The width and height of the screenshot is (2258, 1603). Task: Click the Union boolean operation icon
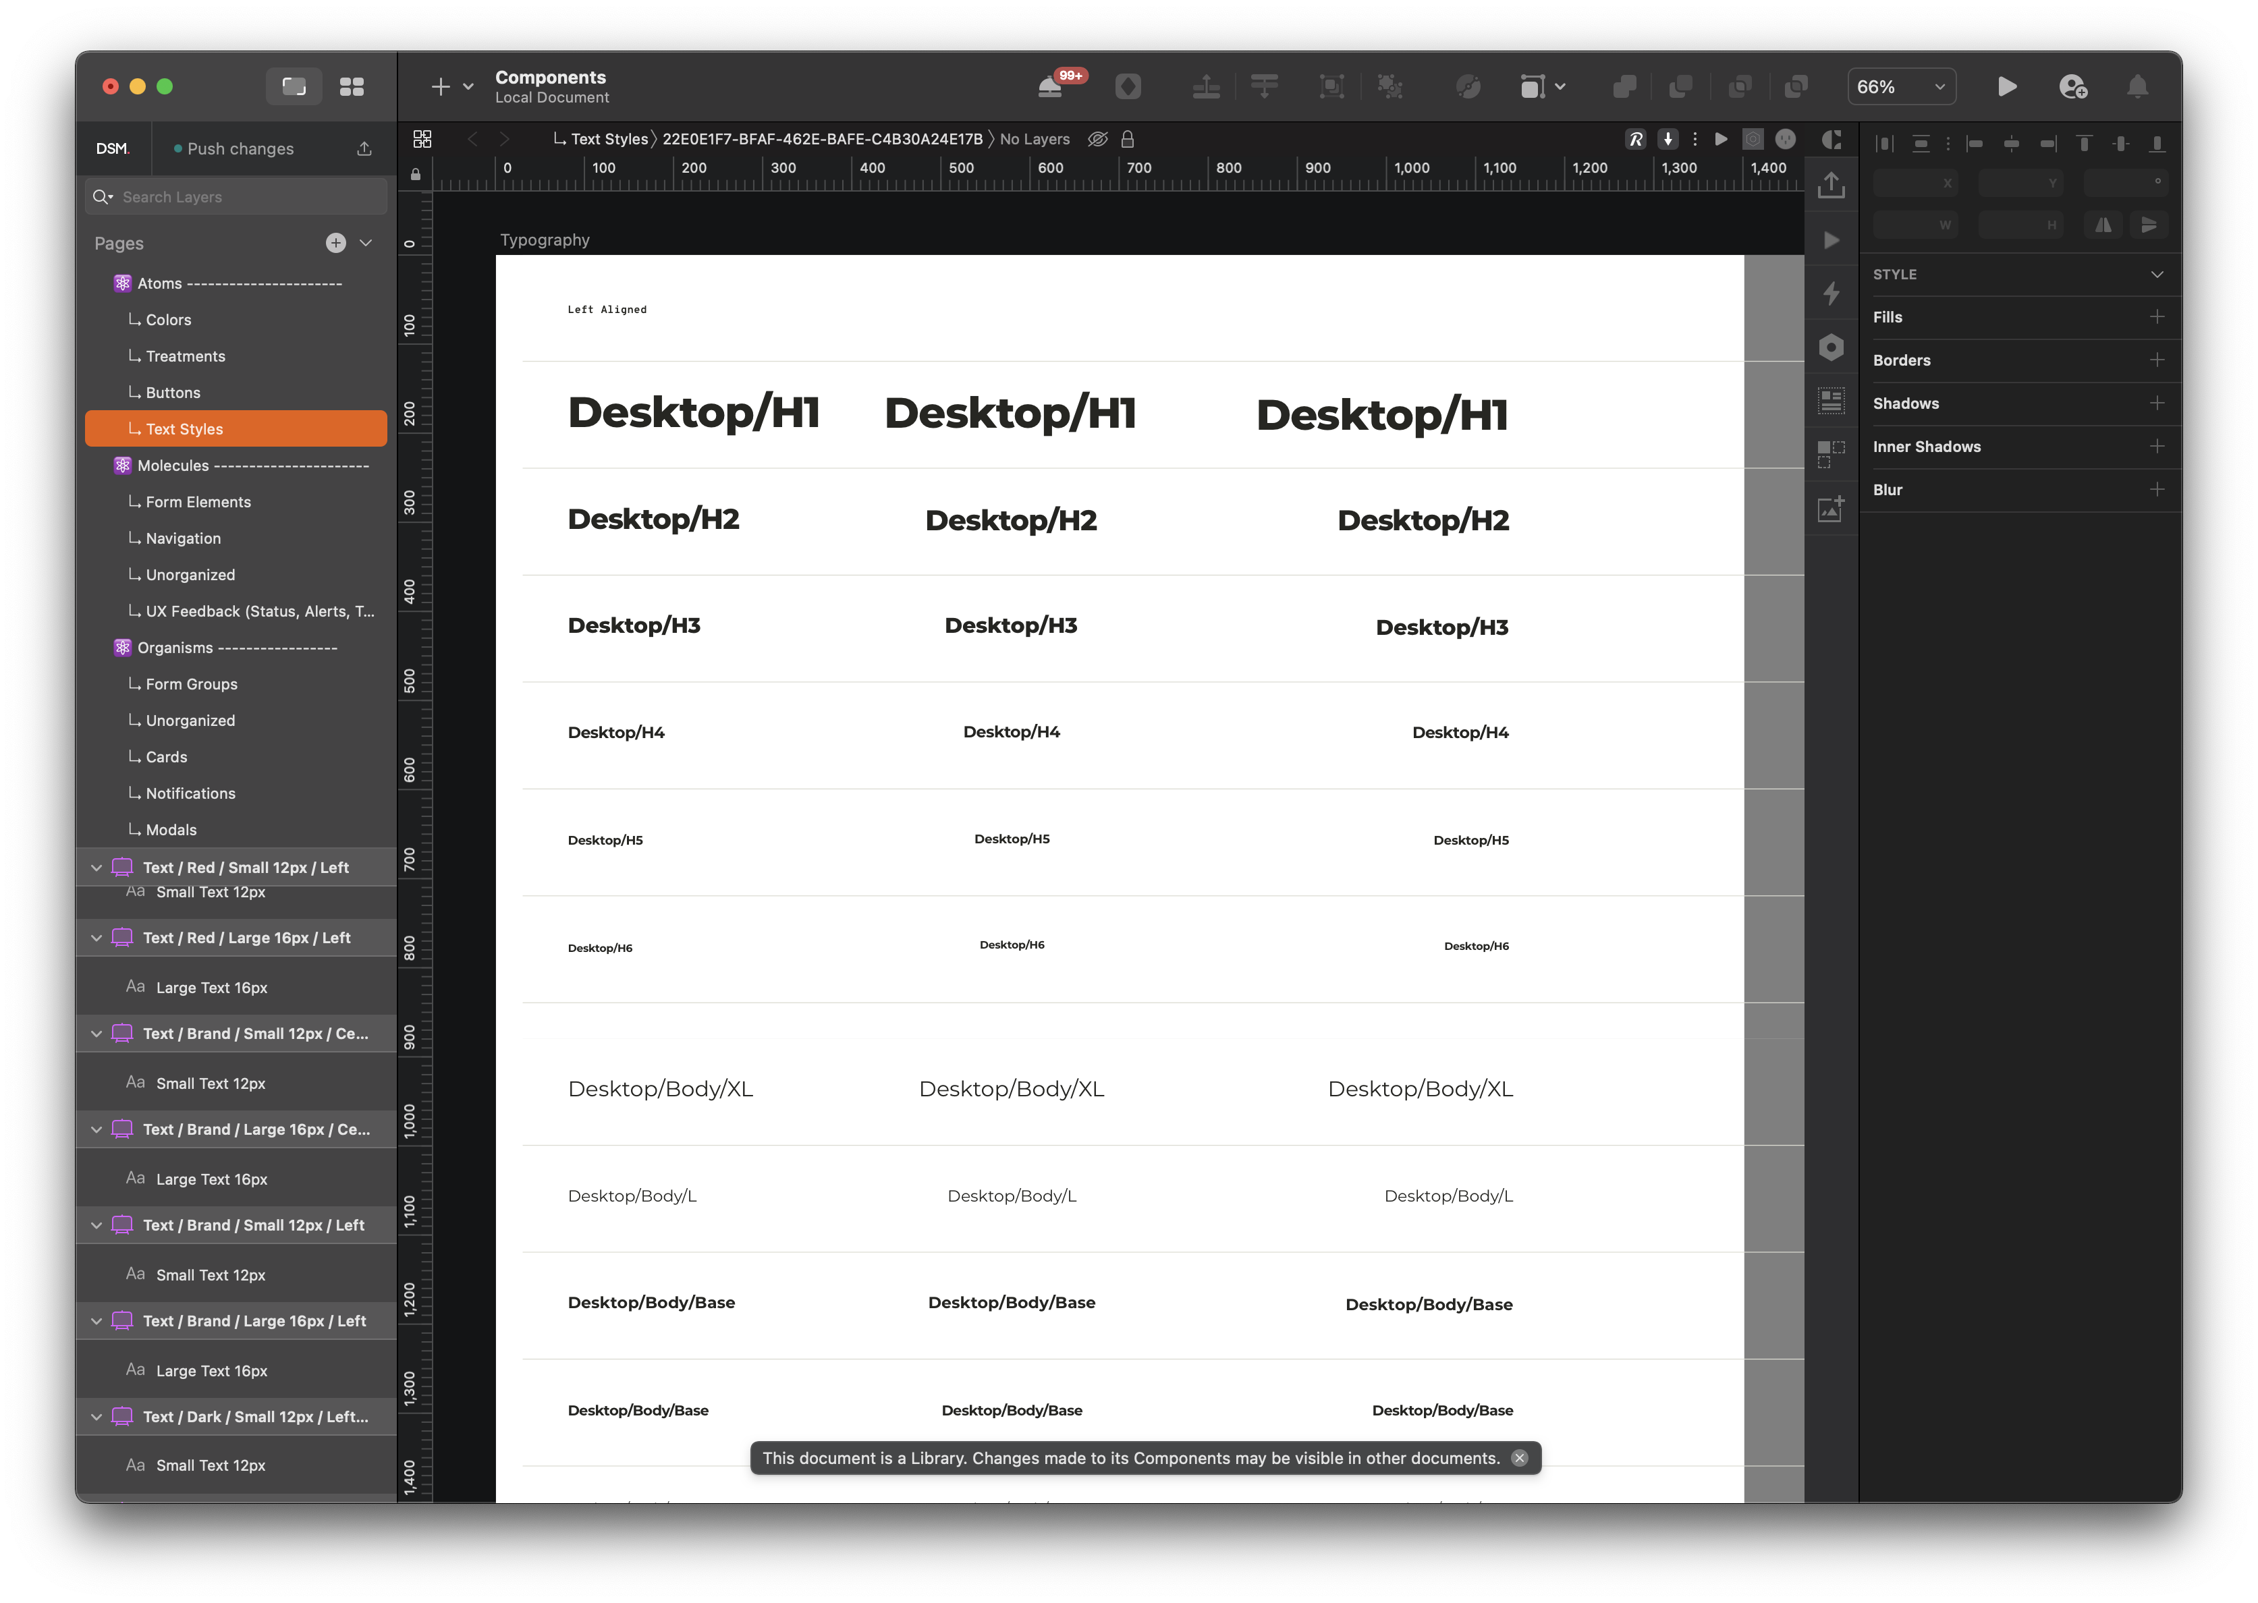(x=1624, y=87)
